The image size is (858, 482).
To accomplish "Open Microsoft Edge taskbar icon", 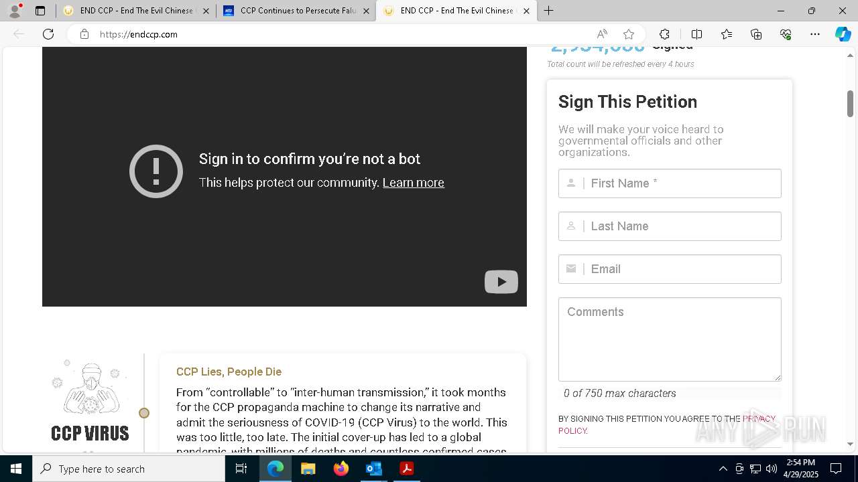I will pos(275,469).
